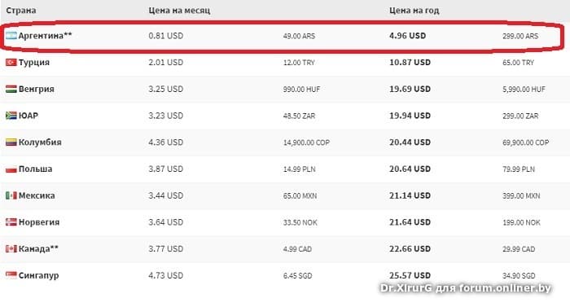This screenshot has width=570, height=307.
Task: Click the Turkey flag icon
Action: coord(11,62)
